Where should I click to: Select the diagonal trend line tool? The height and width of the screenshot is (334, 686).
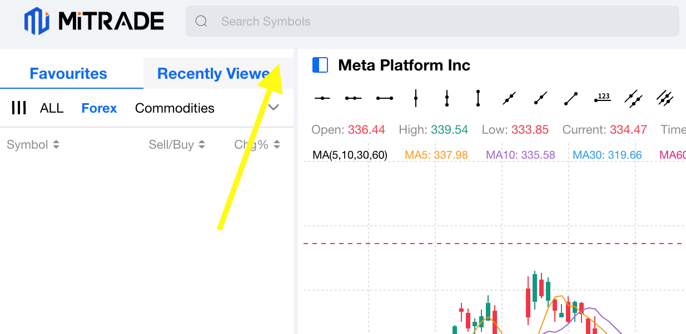509,98
